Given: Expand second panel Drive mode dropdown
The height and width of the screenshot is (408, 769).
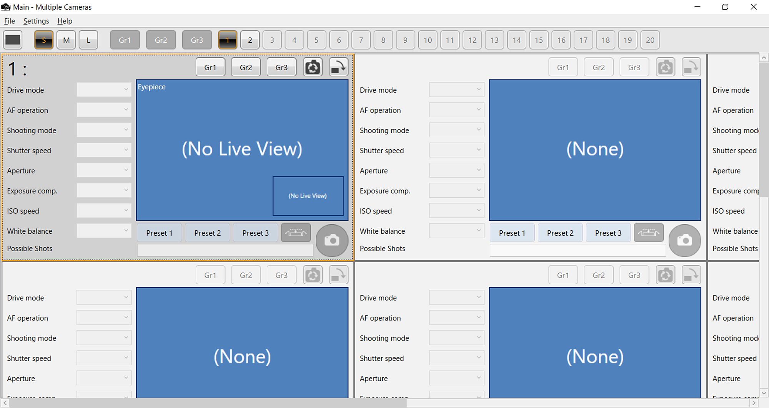Looking at the screenshot, I should pyautogui.click(x=457, y=89).
